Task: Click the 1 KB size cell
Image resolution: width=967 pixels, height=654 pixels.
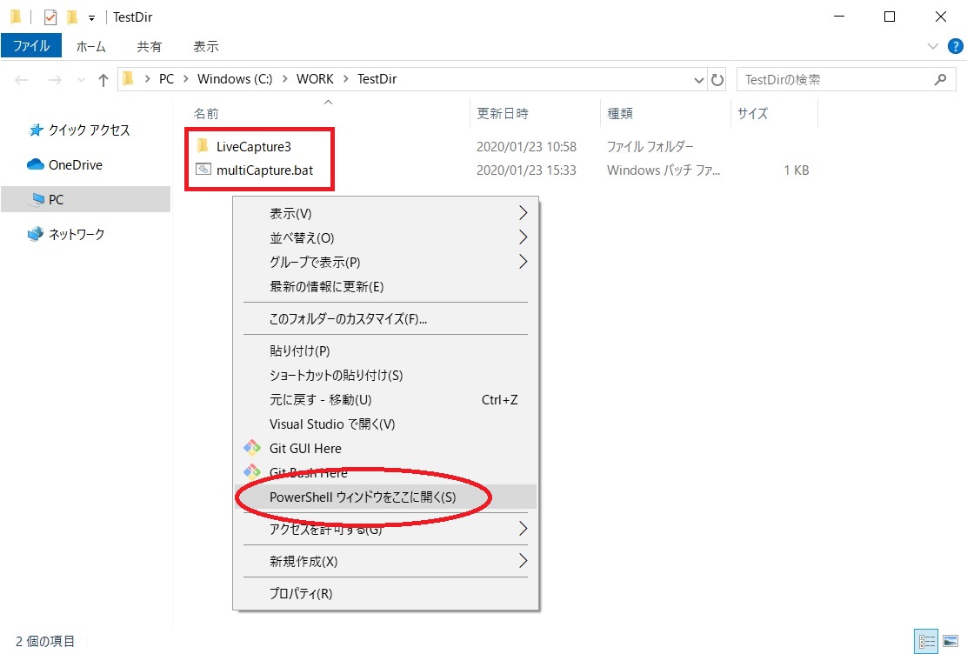Action: tap(797, 170)
